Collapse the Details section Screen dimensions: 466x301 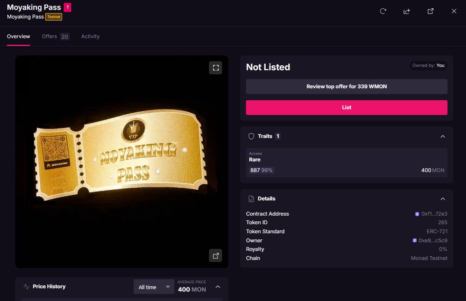pos(443,199)
